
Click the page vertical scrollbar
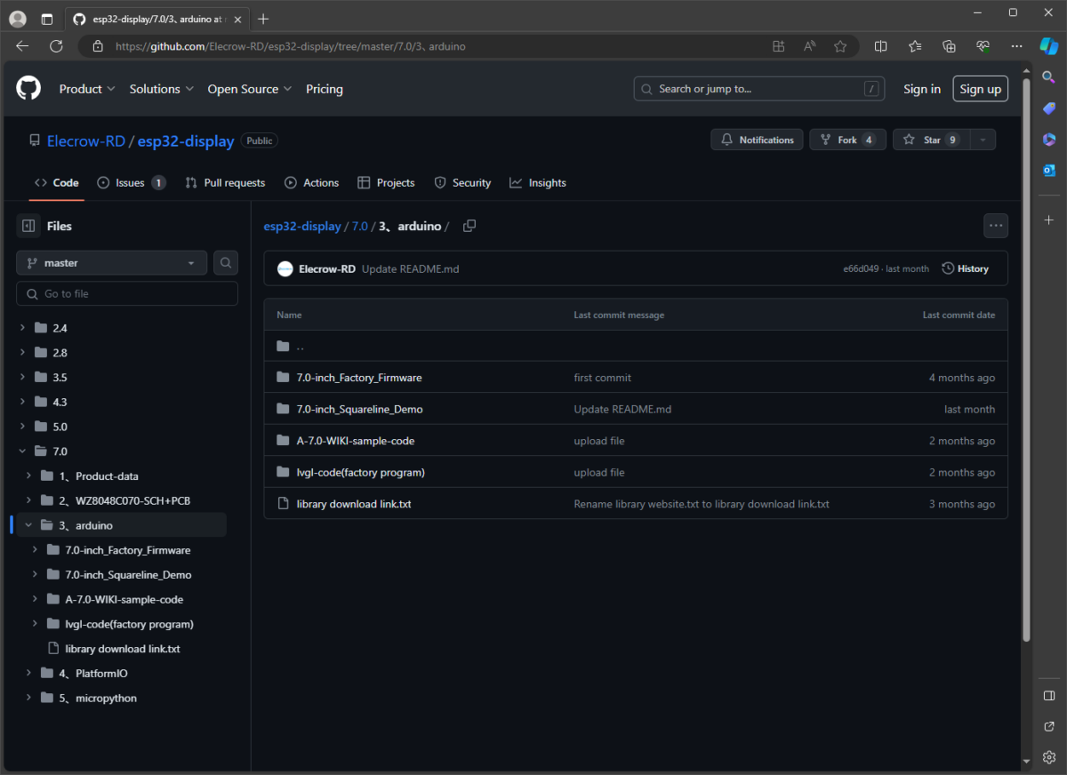point(1025,356)
